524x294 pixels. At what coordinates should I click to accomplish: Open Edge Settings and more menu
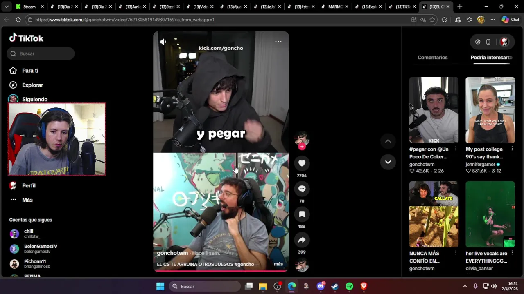tap(493, 20)
